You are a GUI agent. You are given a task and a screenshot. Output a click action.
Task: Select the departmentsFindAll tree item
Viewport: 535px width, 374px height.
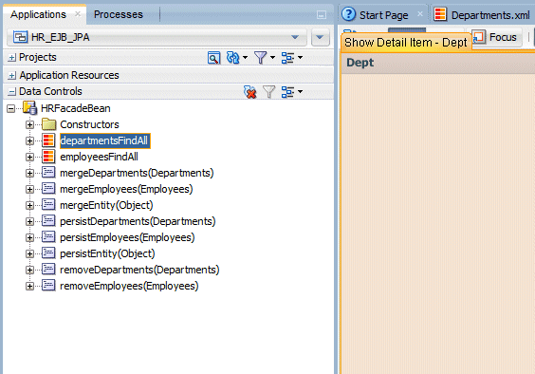click(105, 140)
